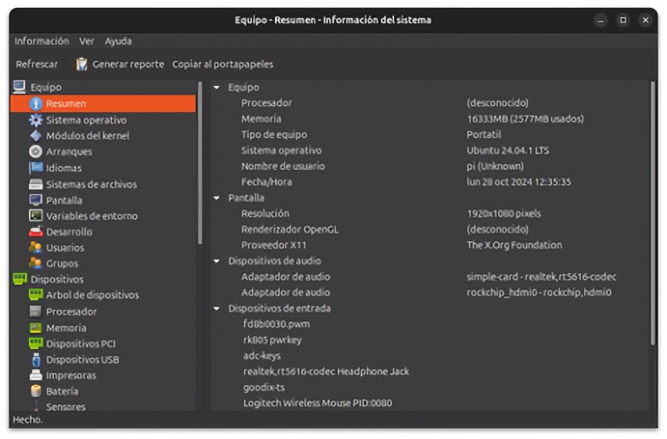Select the Memoria row value 16333MB
The width and height of the screenshot is (667, 439).
click(525, 119)
